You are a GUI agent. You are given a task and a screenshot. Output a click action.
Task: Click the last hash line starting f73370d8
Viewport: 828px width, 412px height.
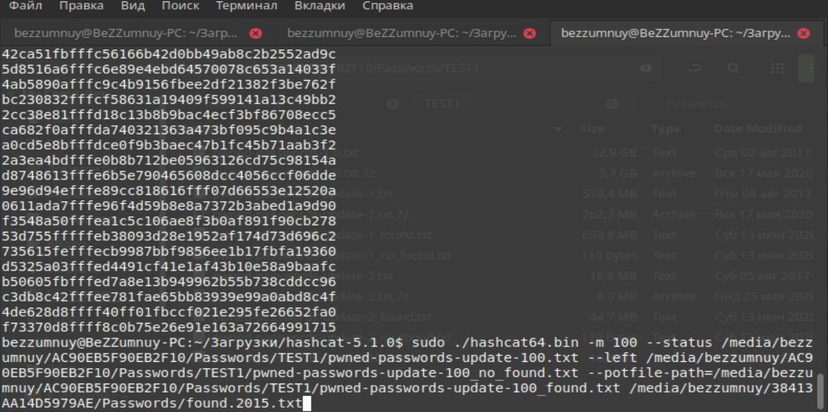(169, 327)
